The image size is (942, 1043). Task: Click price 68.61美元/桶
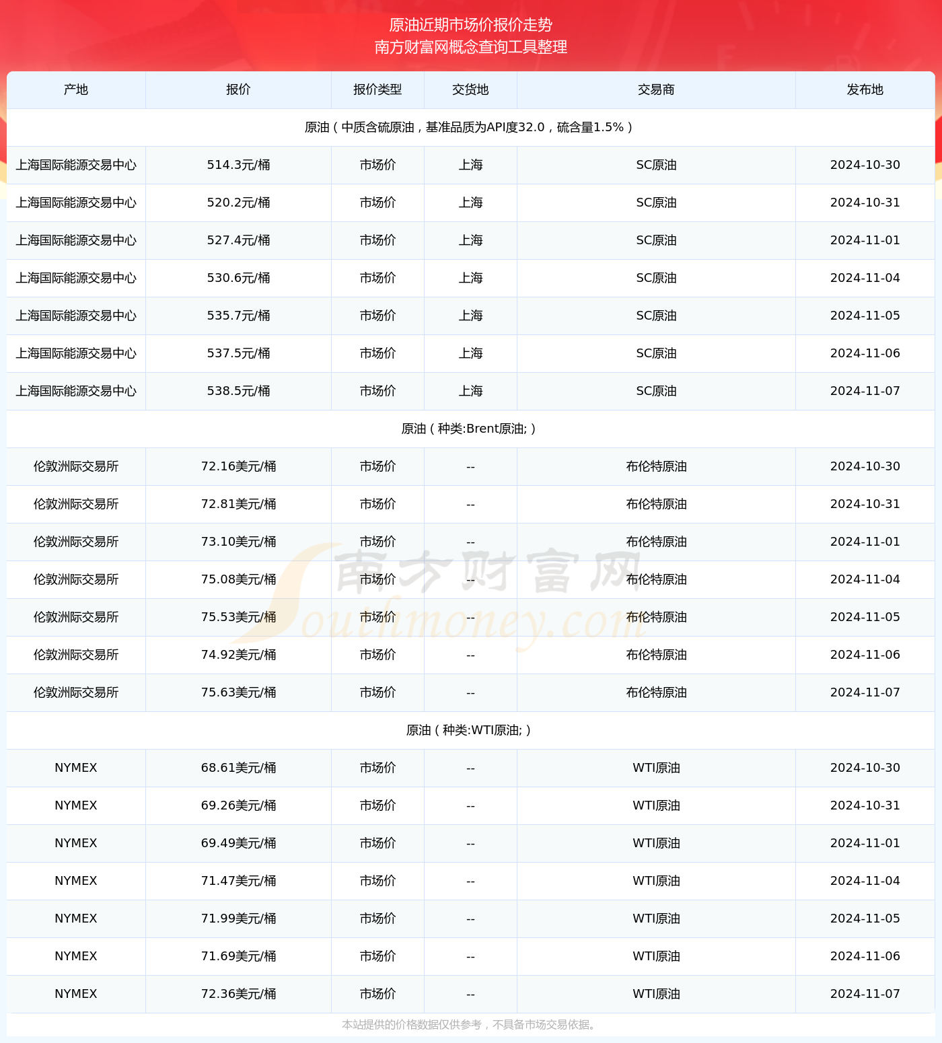[238, 768]
